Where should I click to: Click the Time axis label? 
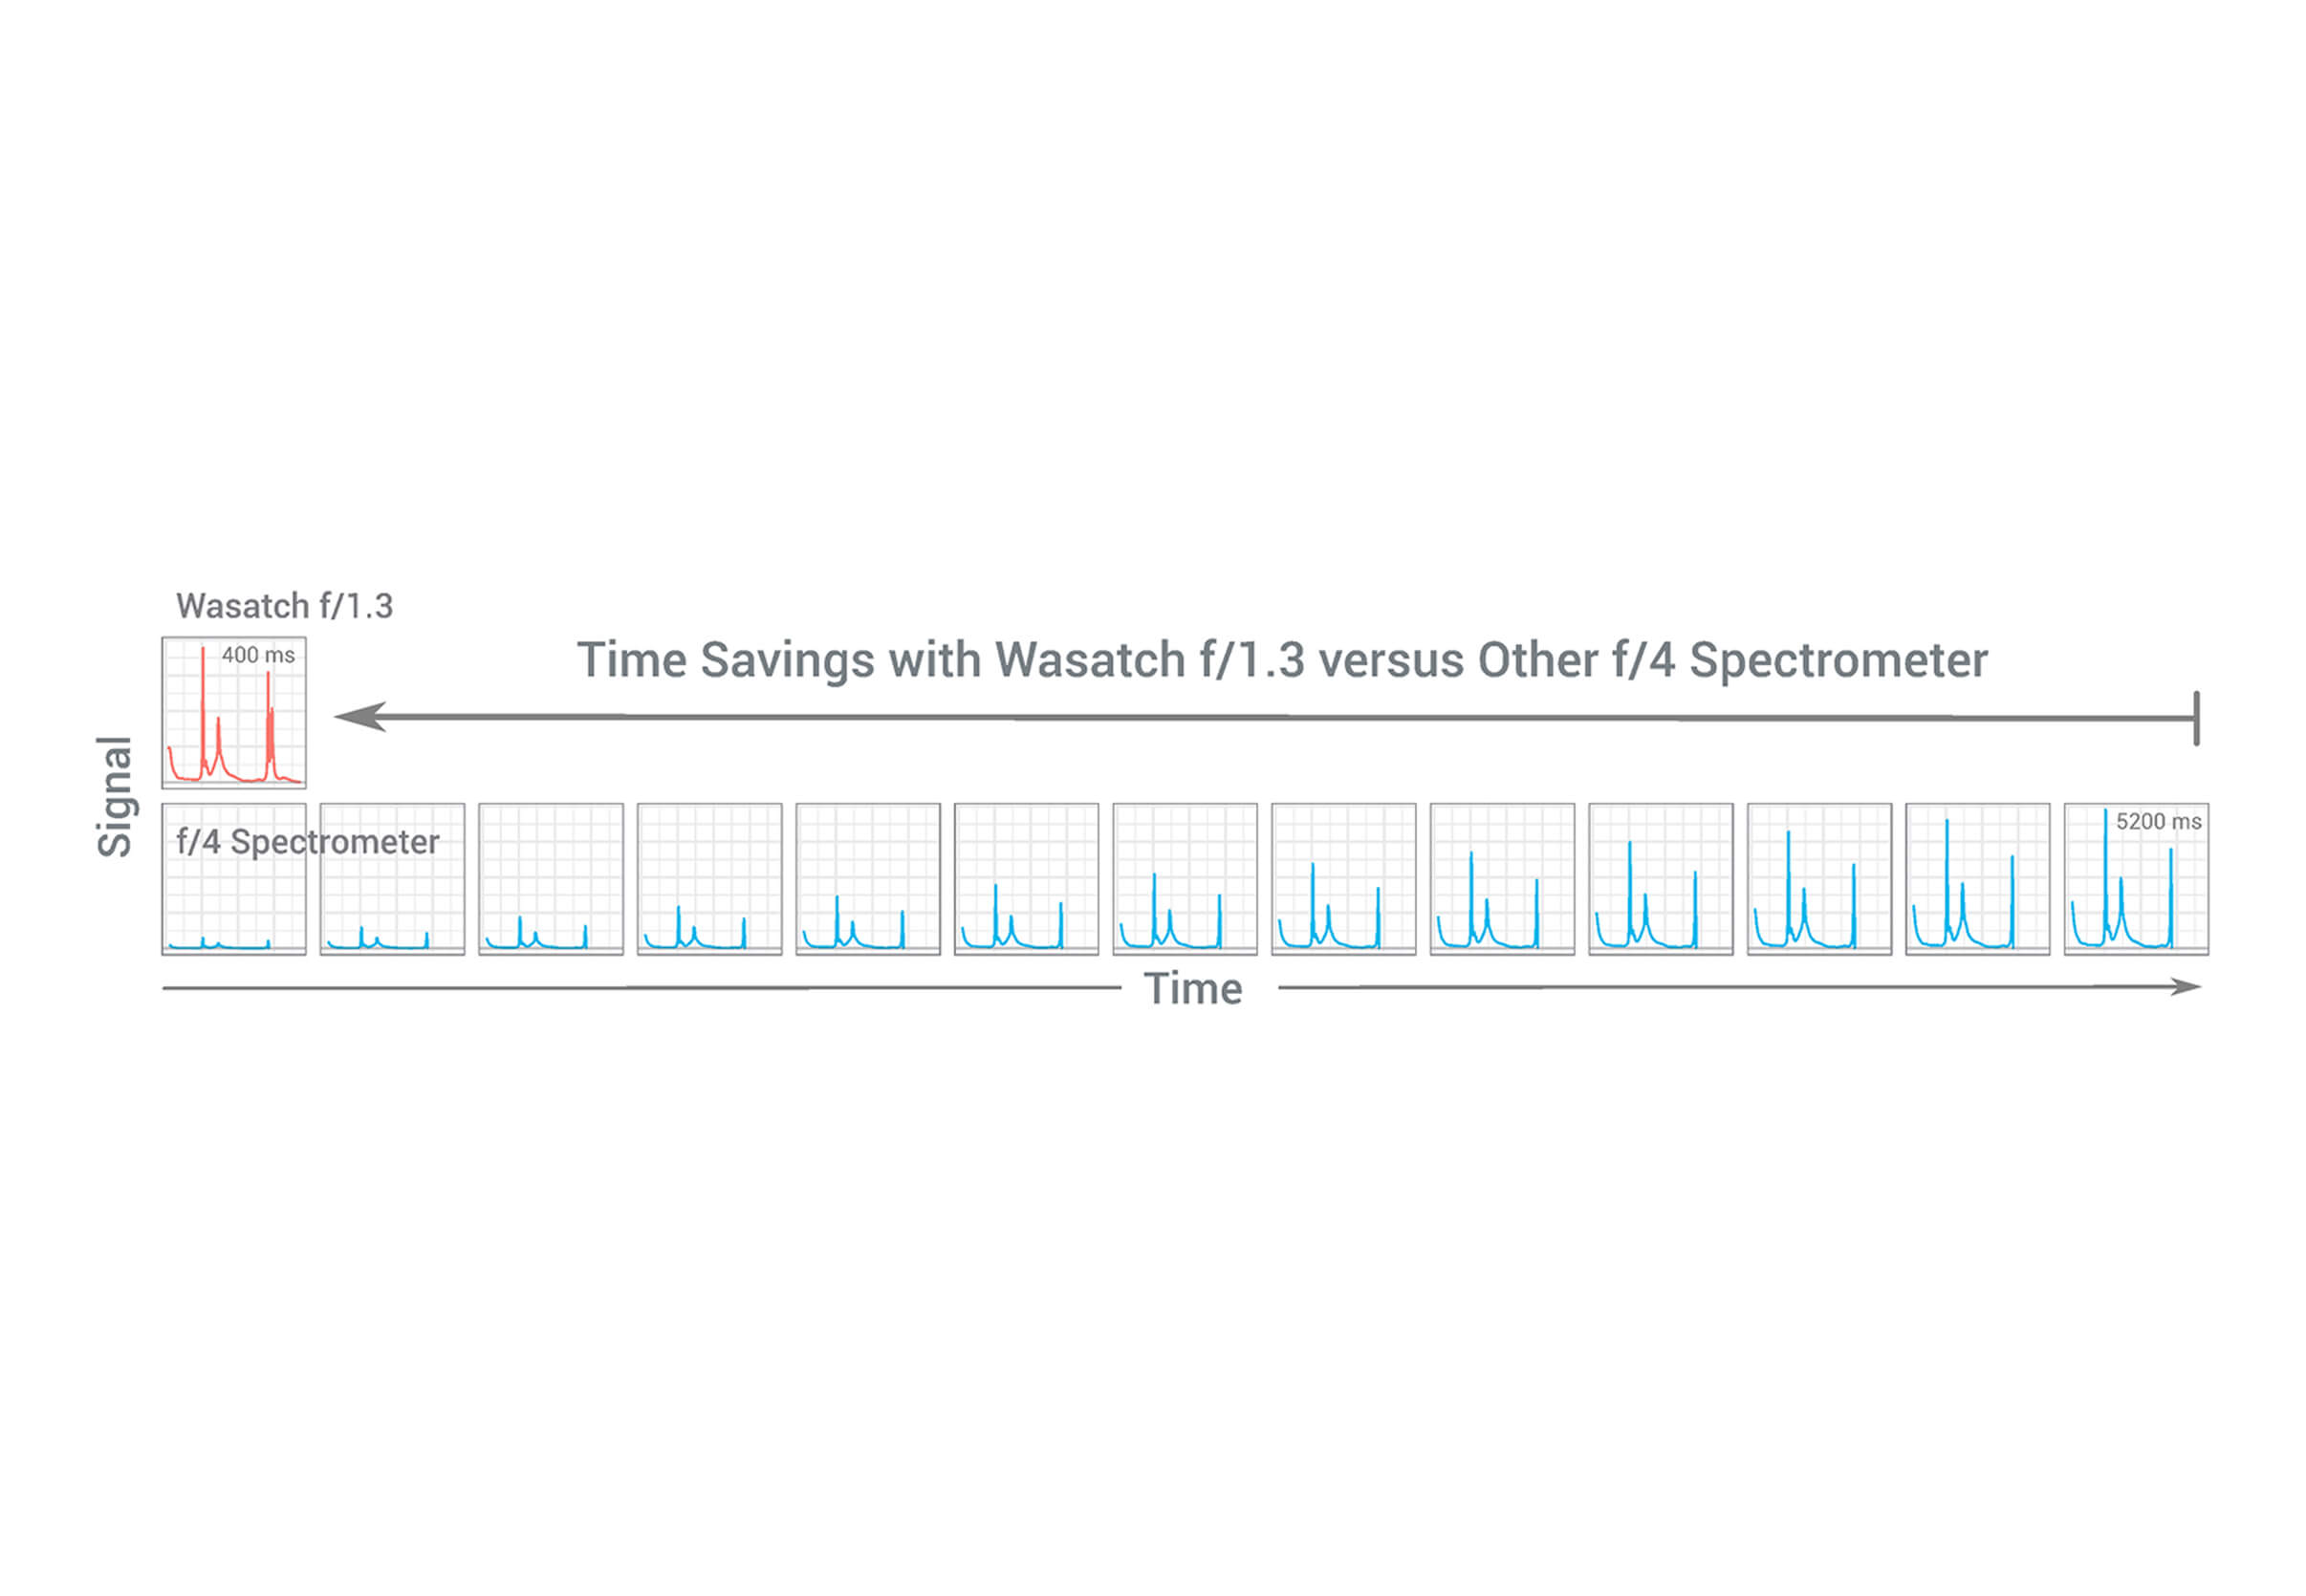[x=1193, y=989]
